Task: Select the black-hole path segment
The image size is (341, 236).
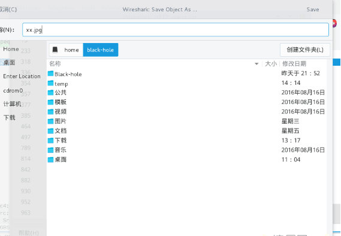Action: pos(101,50)
